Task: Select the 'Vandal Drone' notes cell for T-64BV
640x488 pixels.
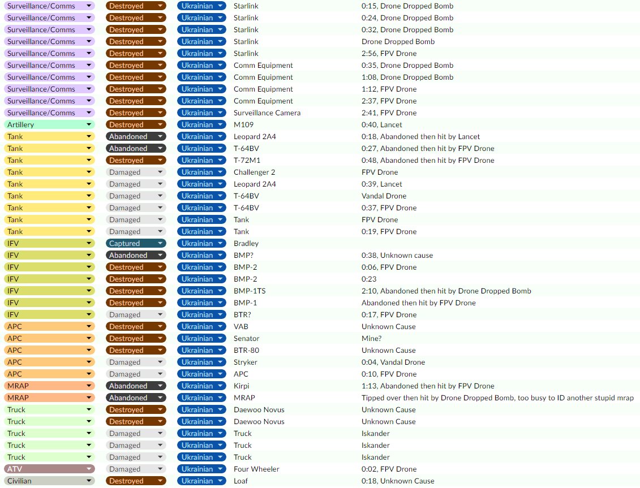Action: pyautogui.click(x=384, y=196)
